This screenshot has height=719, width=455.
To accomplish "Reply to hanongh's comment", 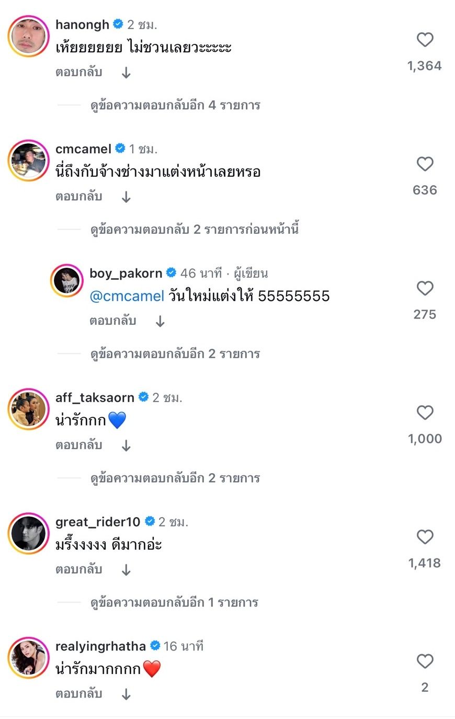I will [78, 73].
